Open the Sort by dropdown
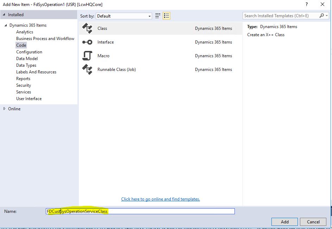332x229 pixels. [x=124, y=16]
